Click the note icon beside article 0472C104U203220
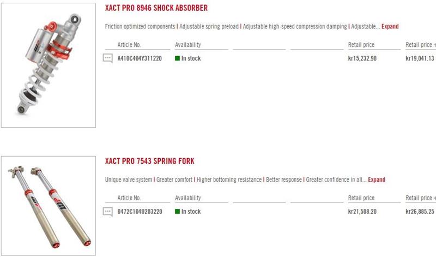Screen dimensions: 436x257 pyautogui.click(x=108, y=212)
